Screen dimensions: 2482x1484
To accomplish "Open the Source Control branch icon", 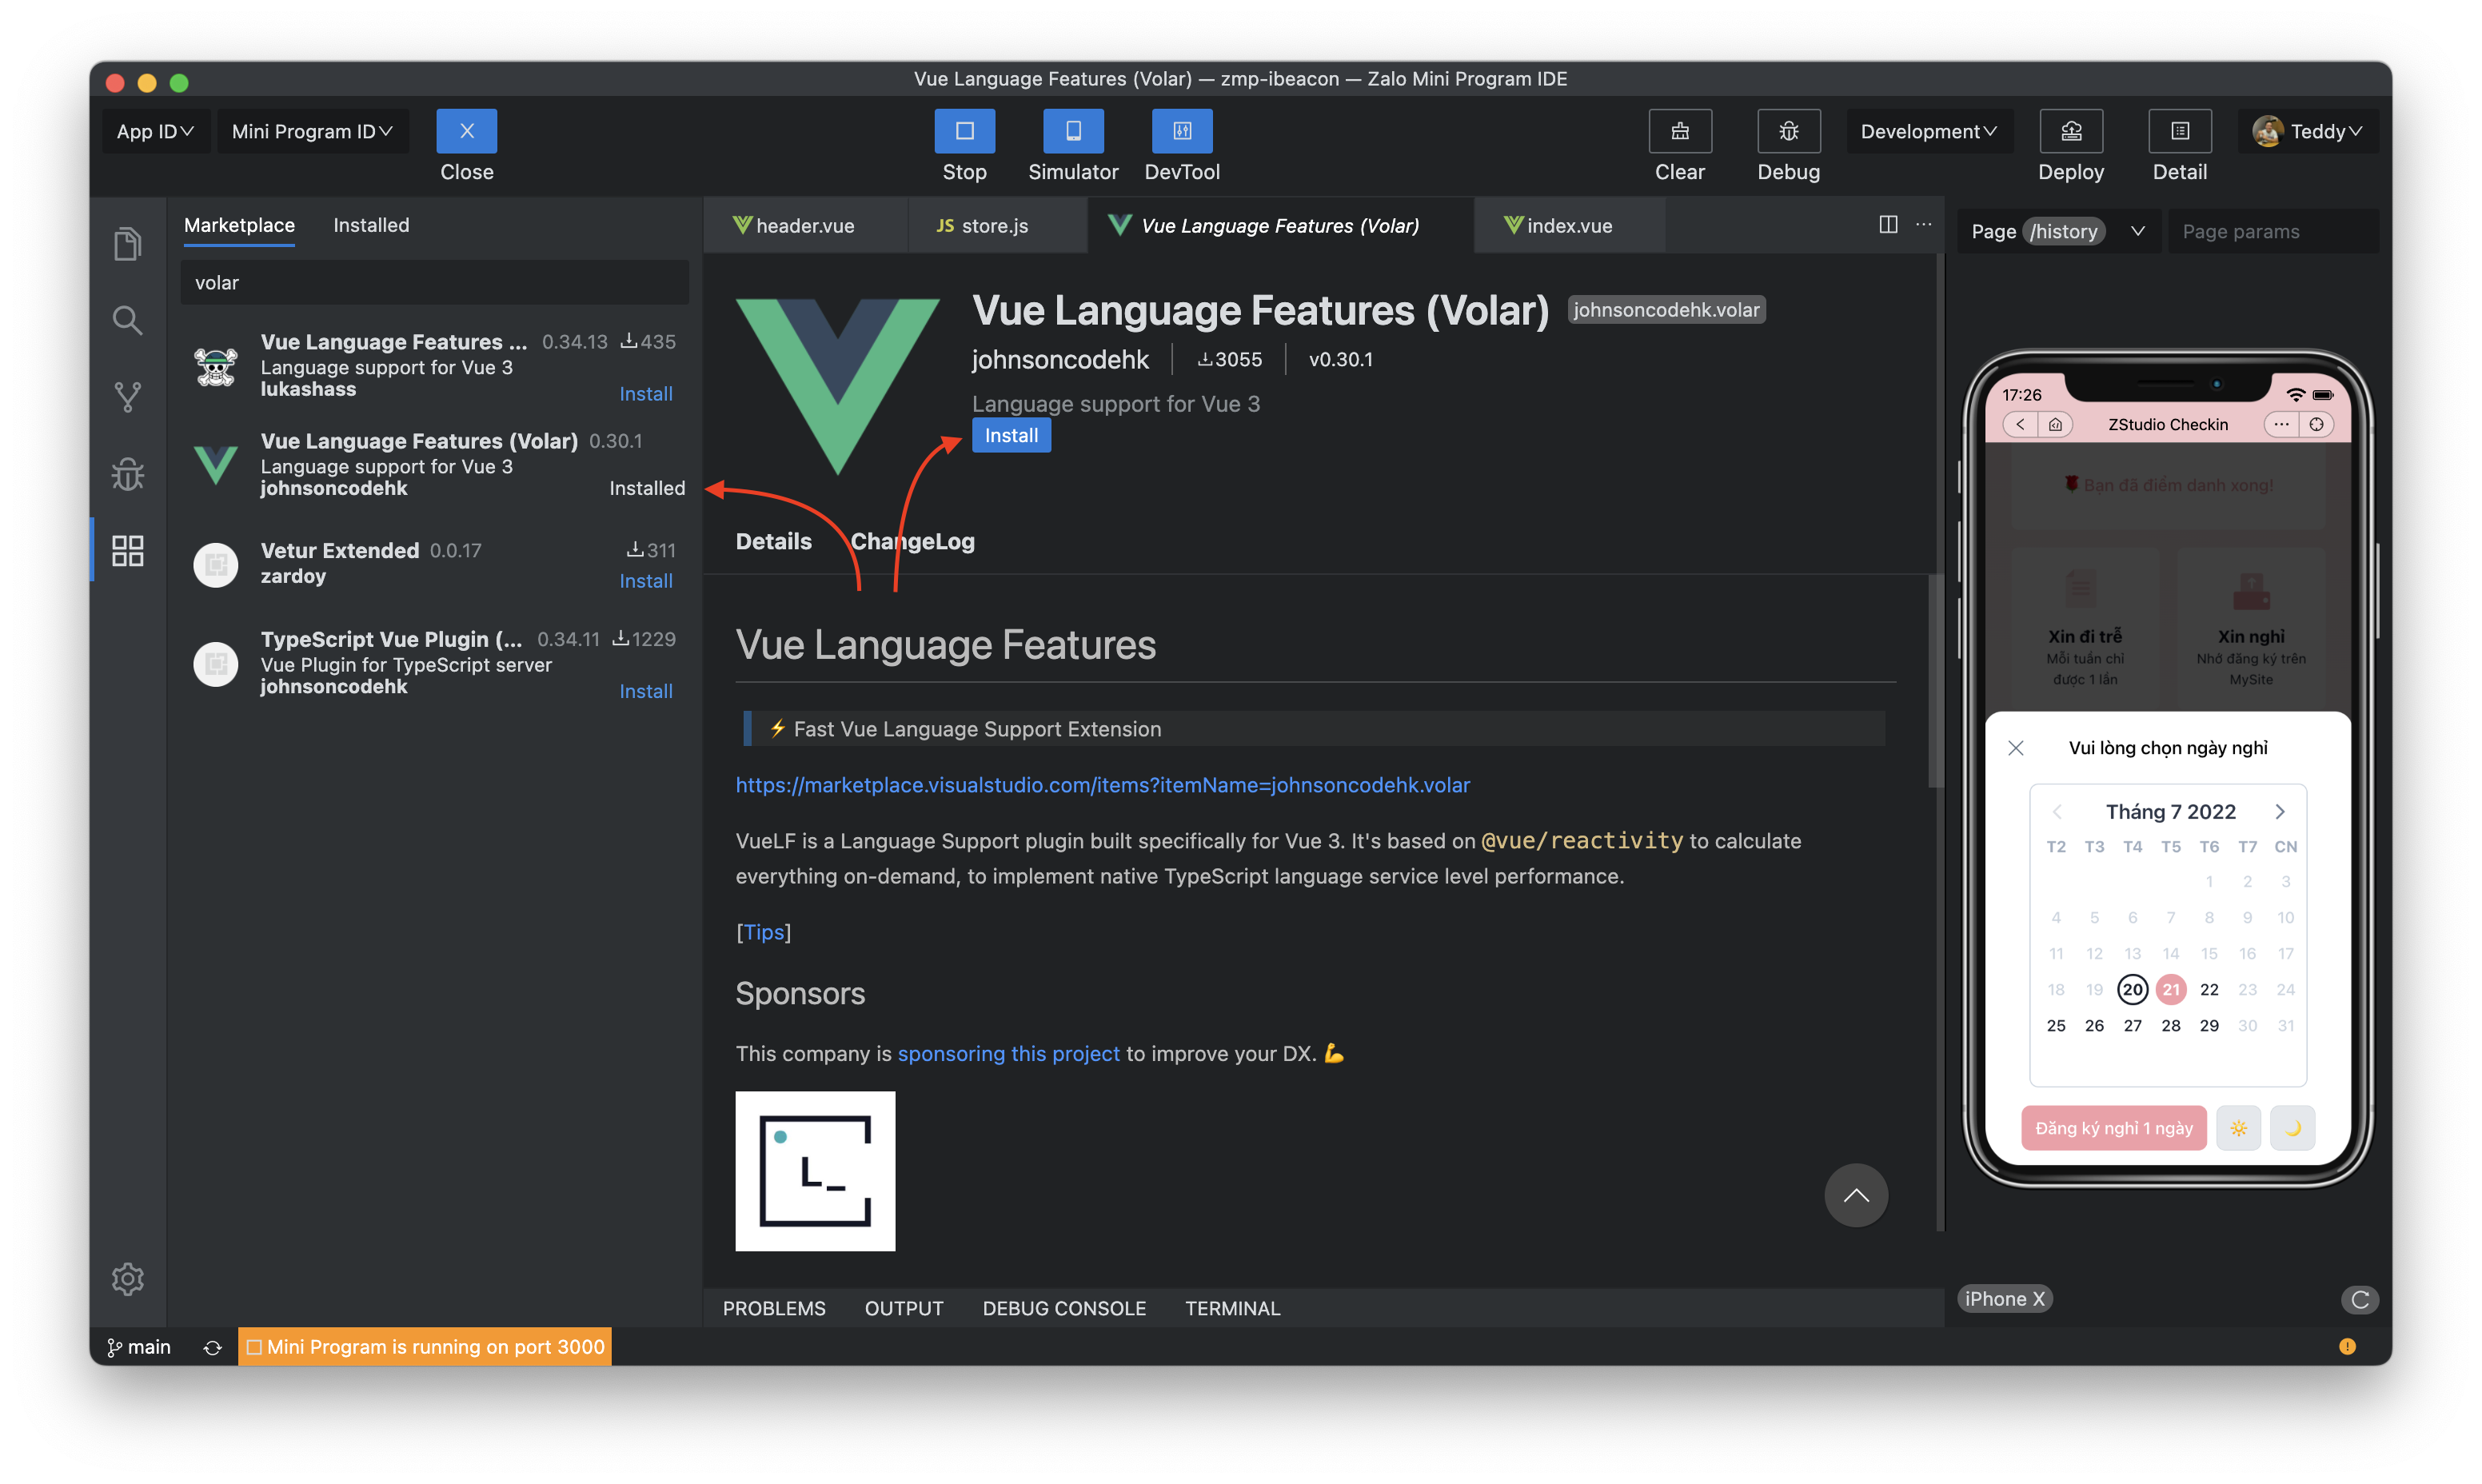I will pos(127,397).
